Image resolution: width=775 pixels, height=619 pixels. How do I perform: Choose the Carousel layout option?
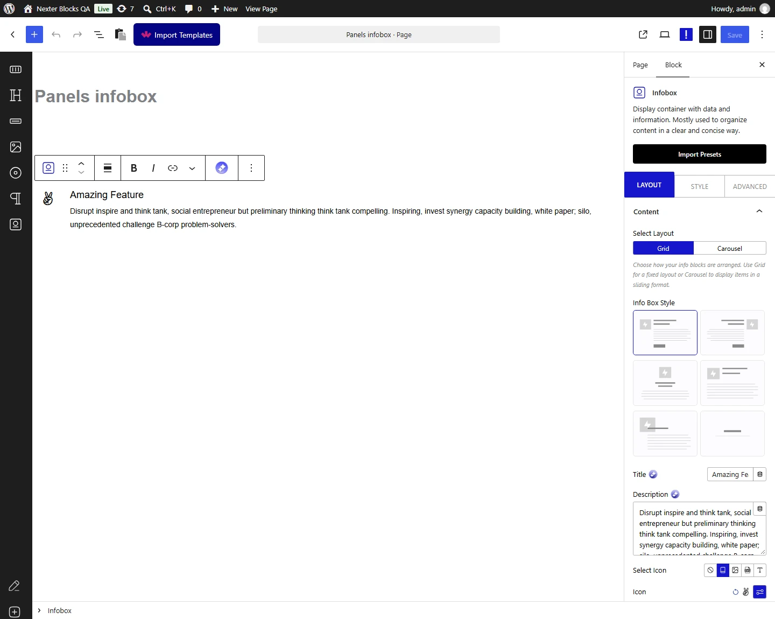click(x=730, y=248)
